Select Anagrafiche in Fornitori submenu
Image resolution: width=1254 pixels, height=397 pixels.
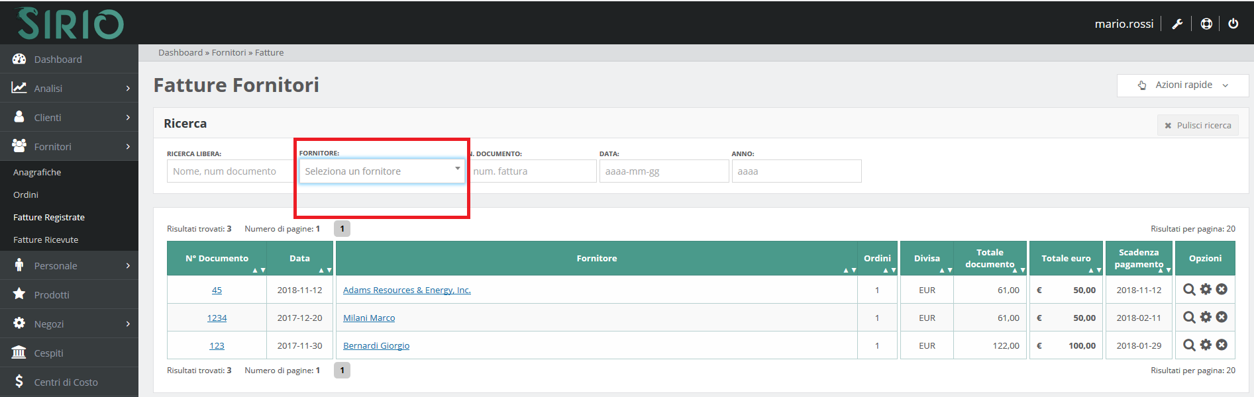click(37, 172)
